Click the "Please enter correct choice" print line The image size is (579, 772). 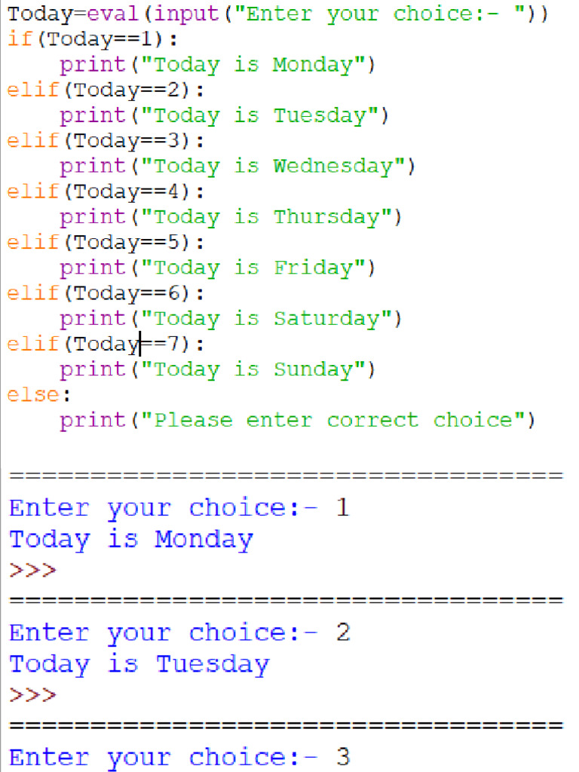tap(297, 420)
